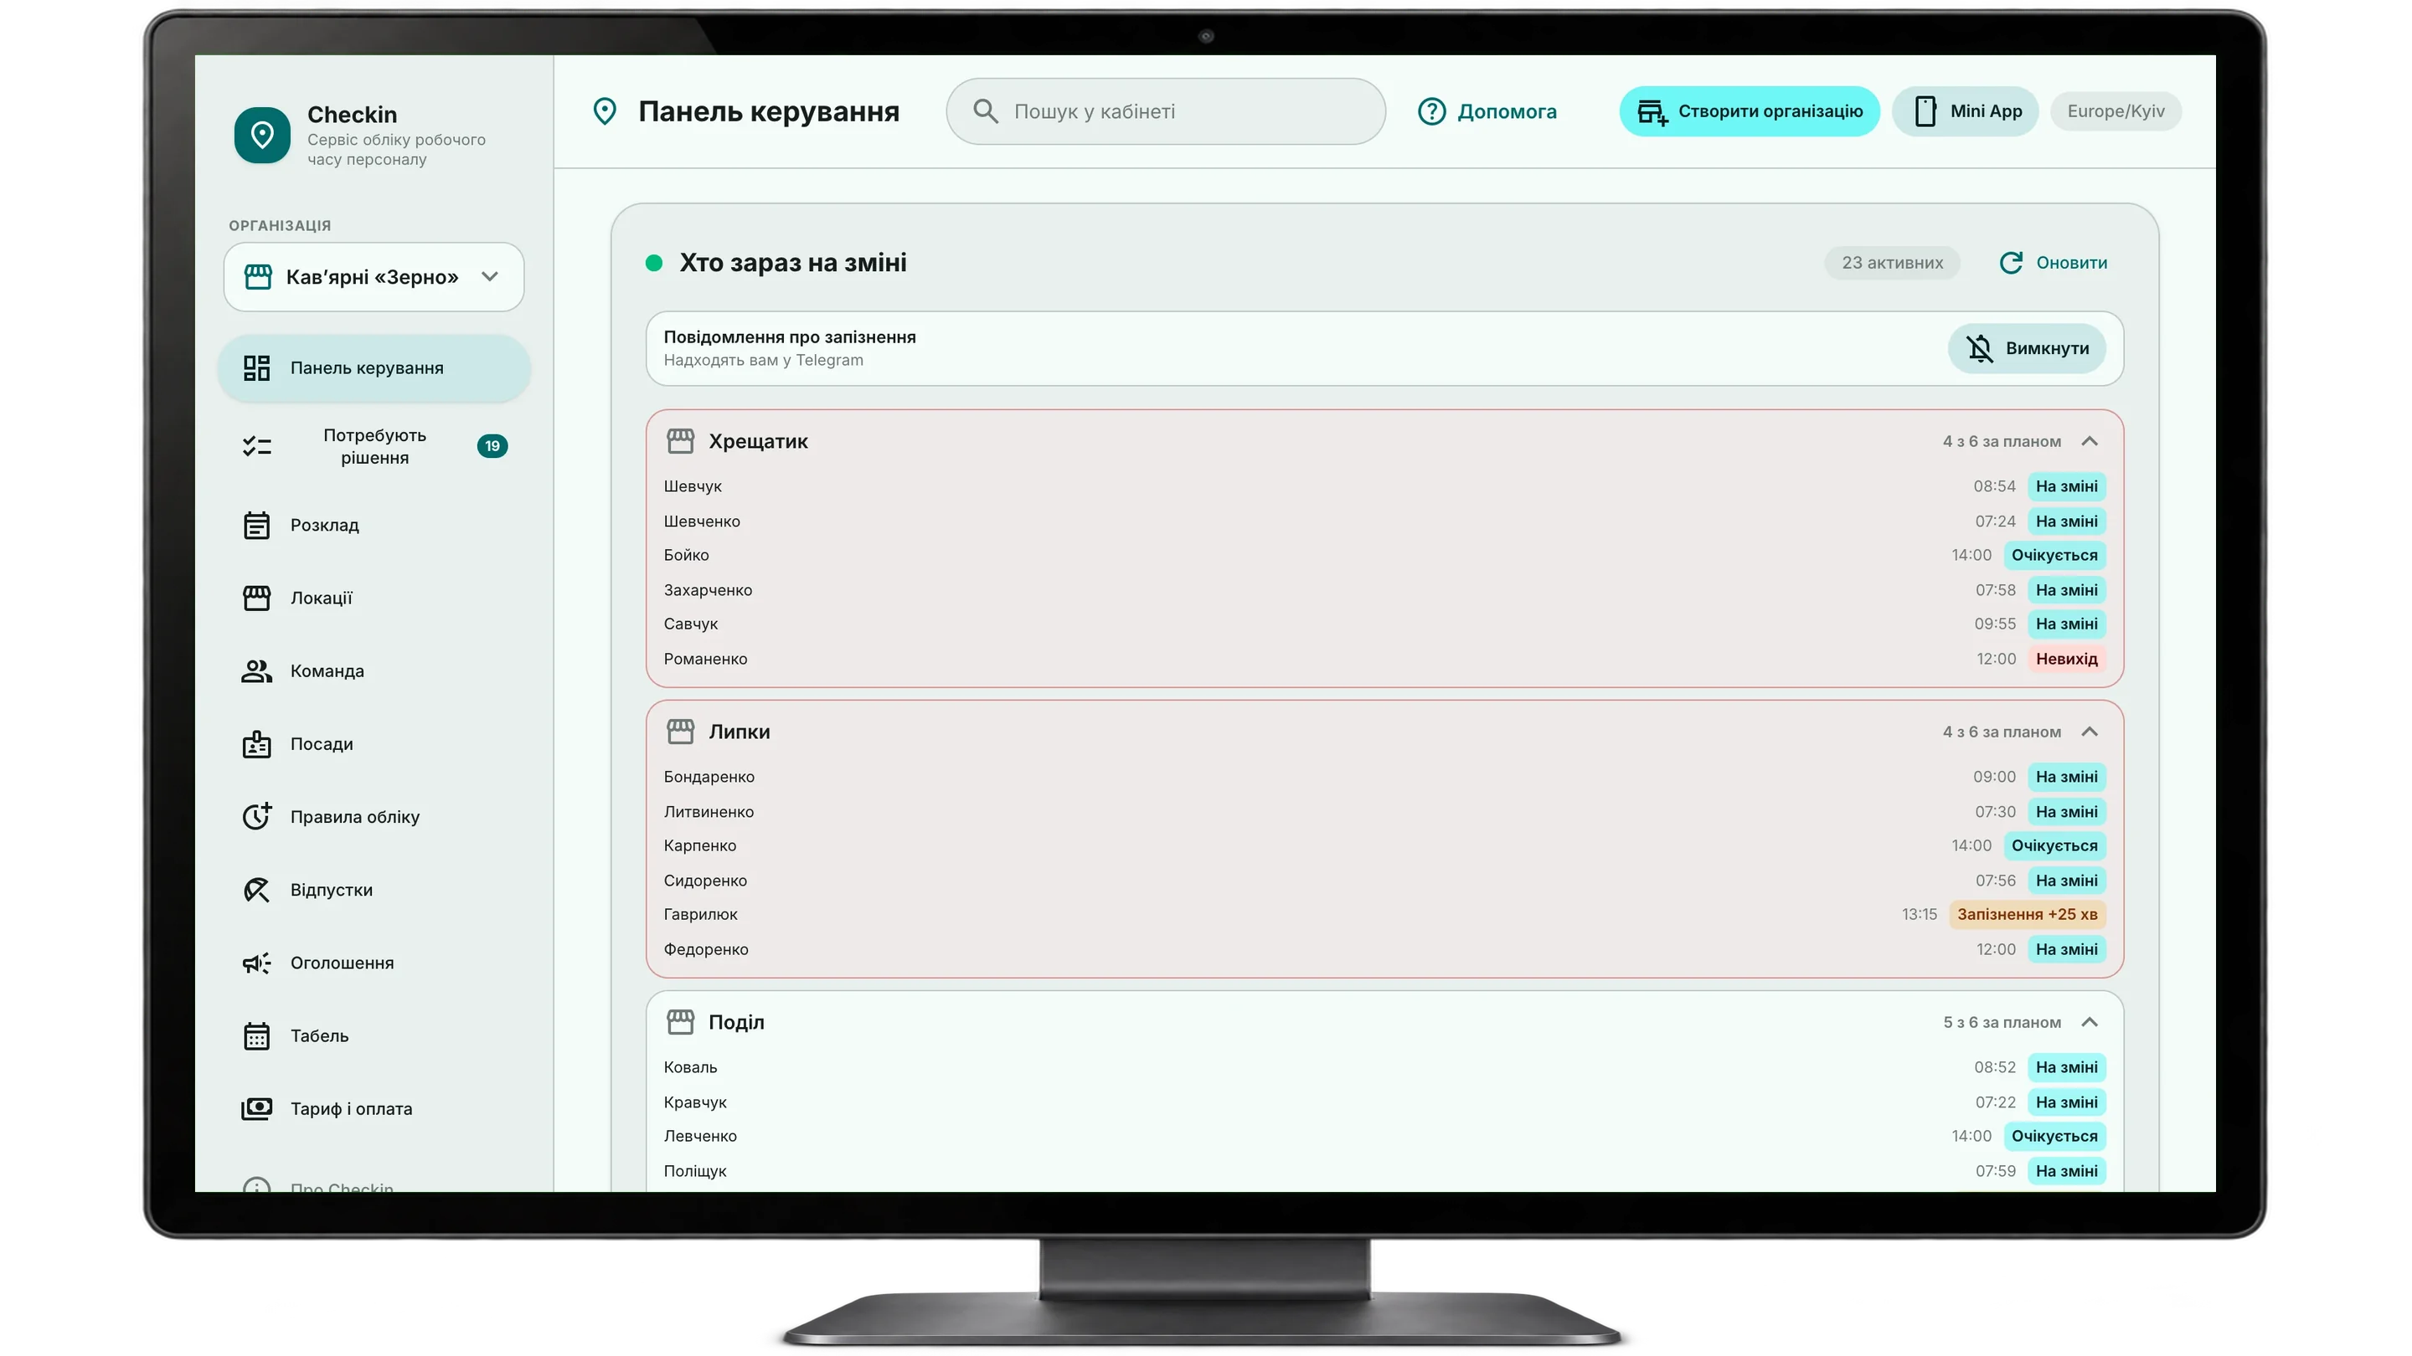Click the Checkin logo icon
2412x1356 pixels.
pos(262,135)
